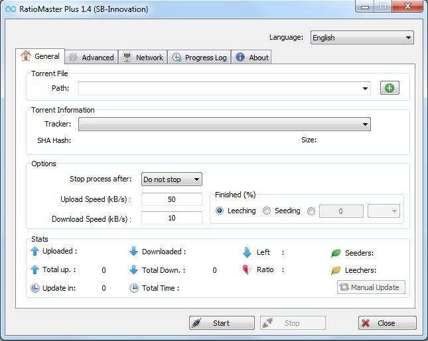Click the refresh arrows icon on Manual Update
Viewport: 428px width, 341px height.
tap(344, 287)
